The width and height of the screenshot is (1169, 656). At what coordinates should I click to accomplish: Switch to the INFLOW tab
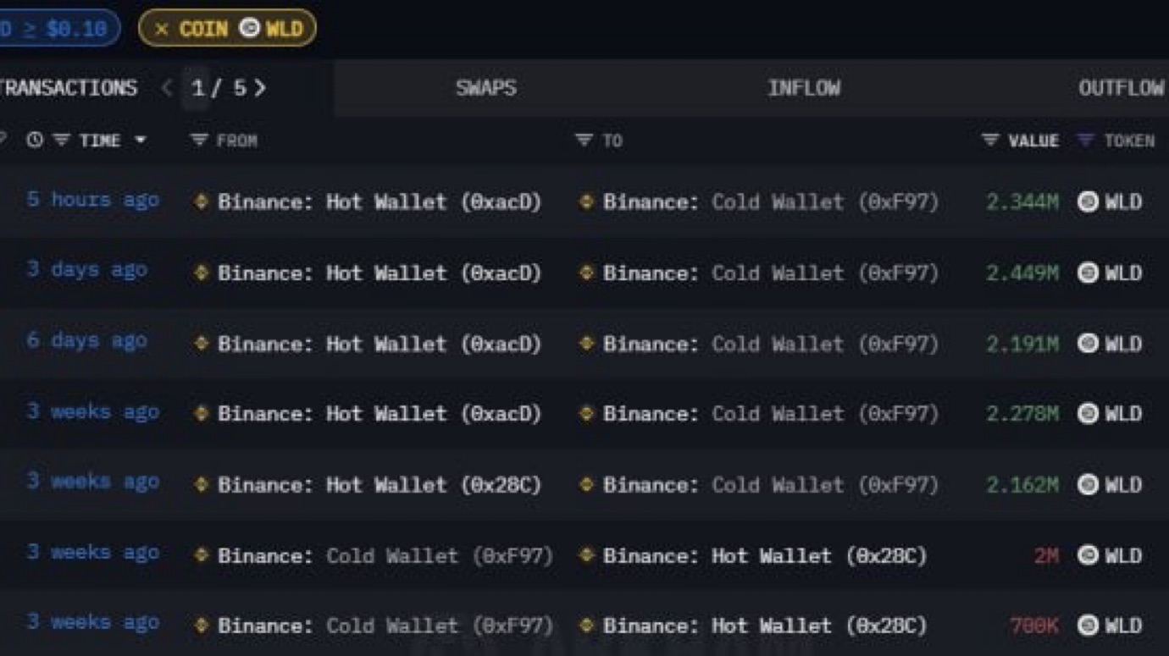pyautogui.click(x=803, y=88)
